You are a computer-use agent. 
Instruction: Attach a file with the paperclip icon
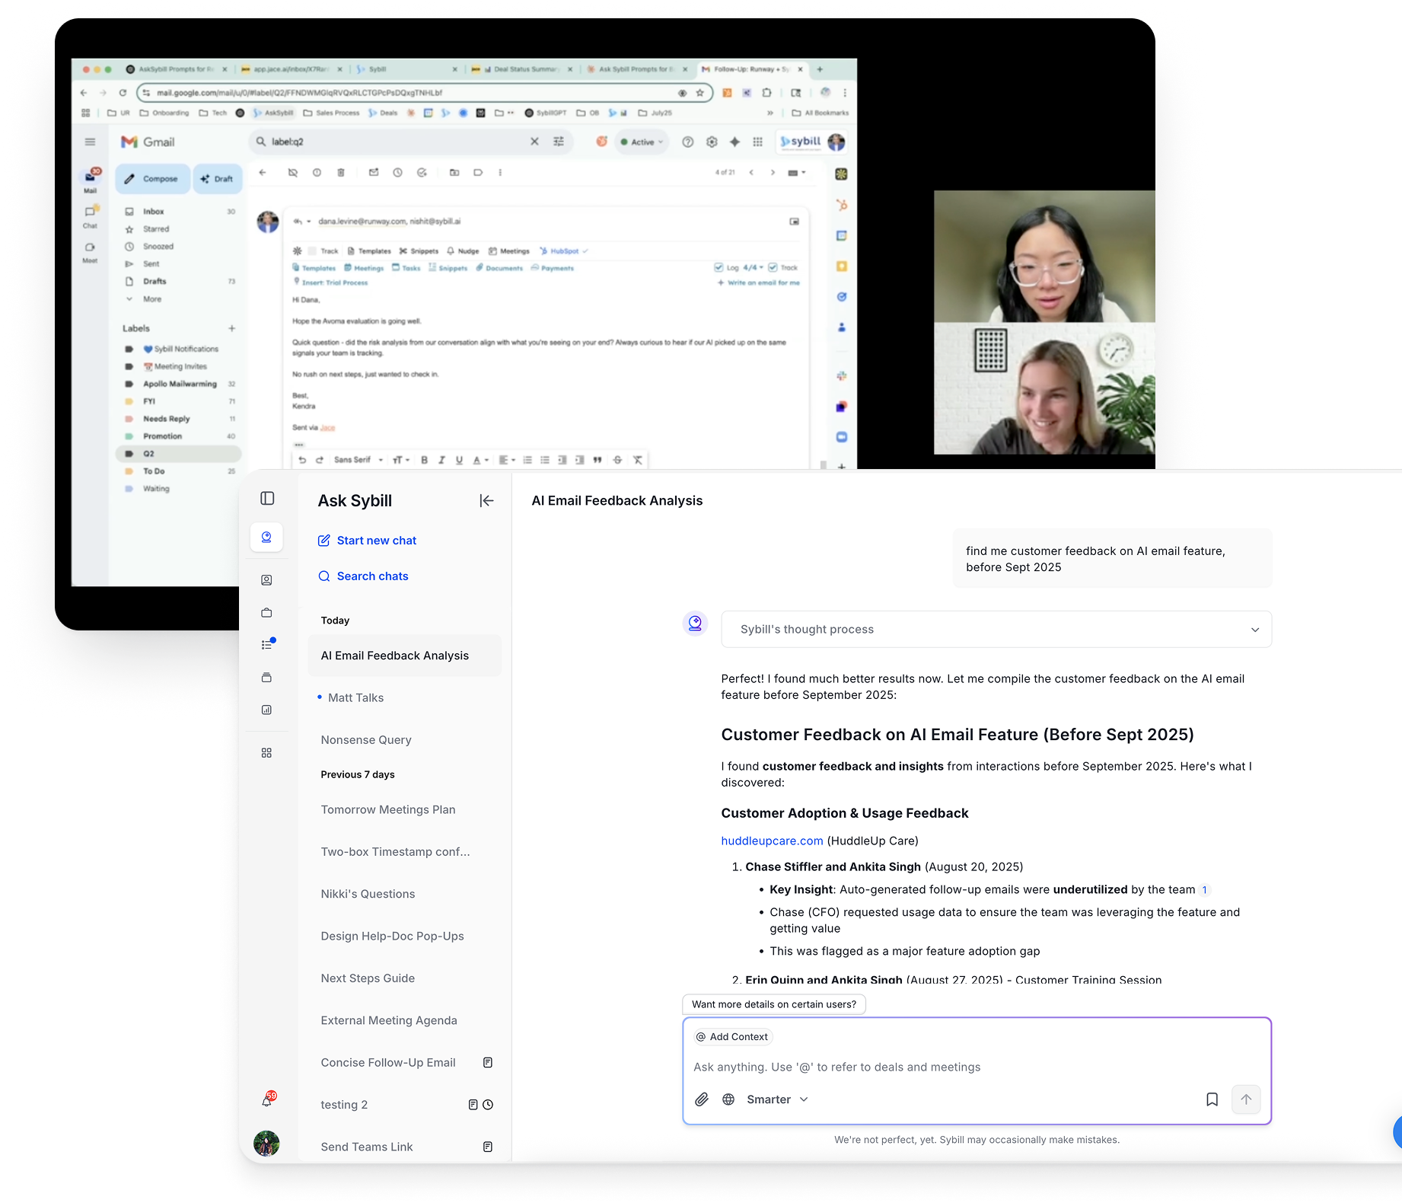tap(702, 1099)
